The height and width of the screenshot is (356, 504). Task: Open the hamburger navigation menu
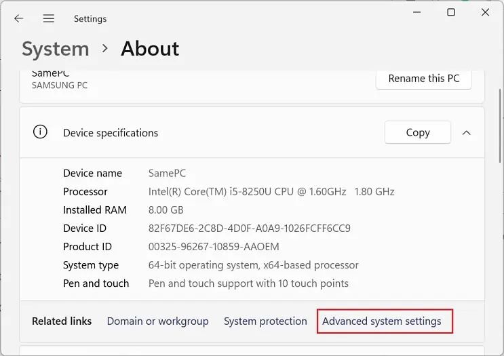[x=49, y=18]
